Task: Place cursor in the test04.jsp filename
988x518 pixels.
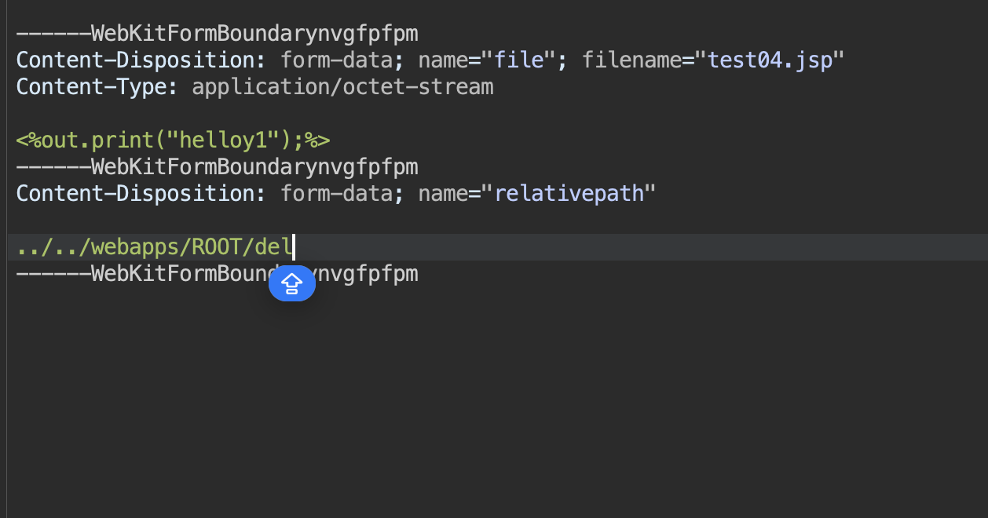Action: (x=770, y=60)
